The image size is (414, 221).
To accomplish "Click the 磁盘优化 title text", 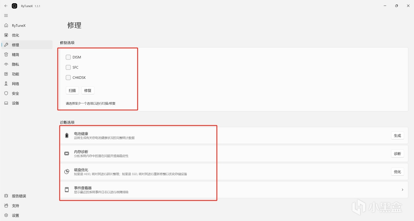I will (81, 170).
